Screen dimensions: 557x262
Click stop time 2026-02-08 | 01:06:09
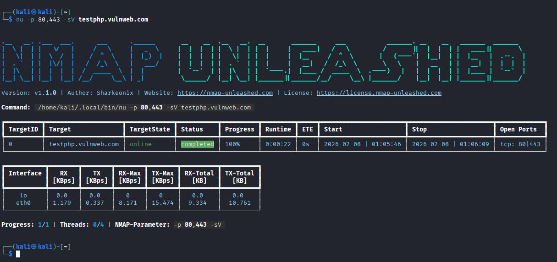click(x=451, y=144)
